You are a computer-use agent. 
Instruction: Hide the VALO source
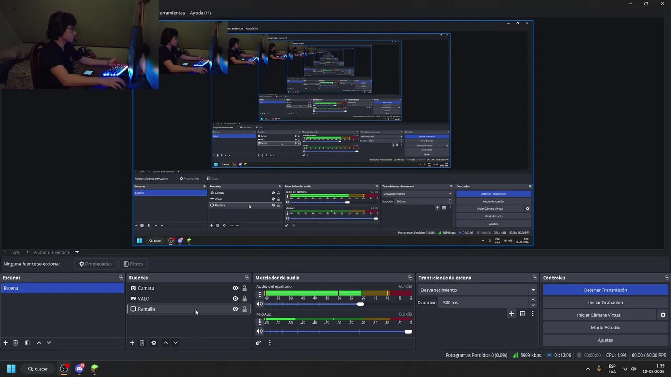(235, 298)
